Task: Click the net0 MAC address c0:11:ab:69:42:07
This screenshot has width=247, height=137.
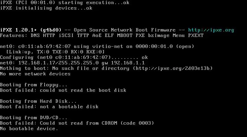Action: 45,46
